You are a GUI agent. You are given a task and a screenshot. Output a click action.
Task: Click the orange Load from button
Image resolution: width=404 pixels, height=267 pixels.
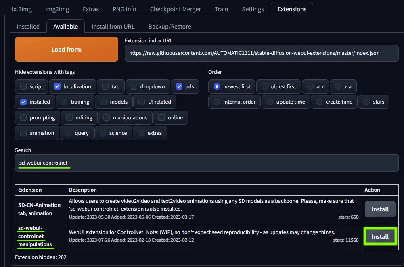[x=67, y=49]
